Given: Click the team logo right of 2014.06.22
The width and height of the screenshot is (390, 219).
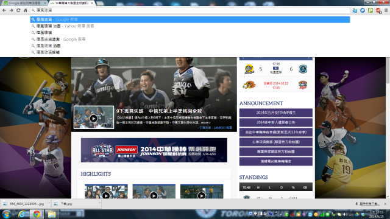Looking at the screenshot, I should pyautogui.click(x=303, y=85).
